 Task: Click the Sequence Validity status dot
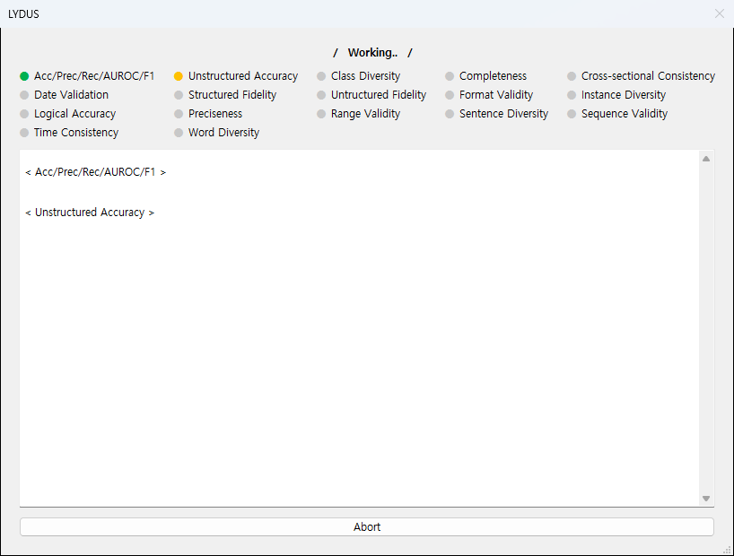[x=572, y=114]
